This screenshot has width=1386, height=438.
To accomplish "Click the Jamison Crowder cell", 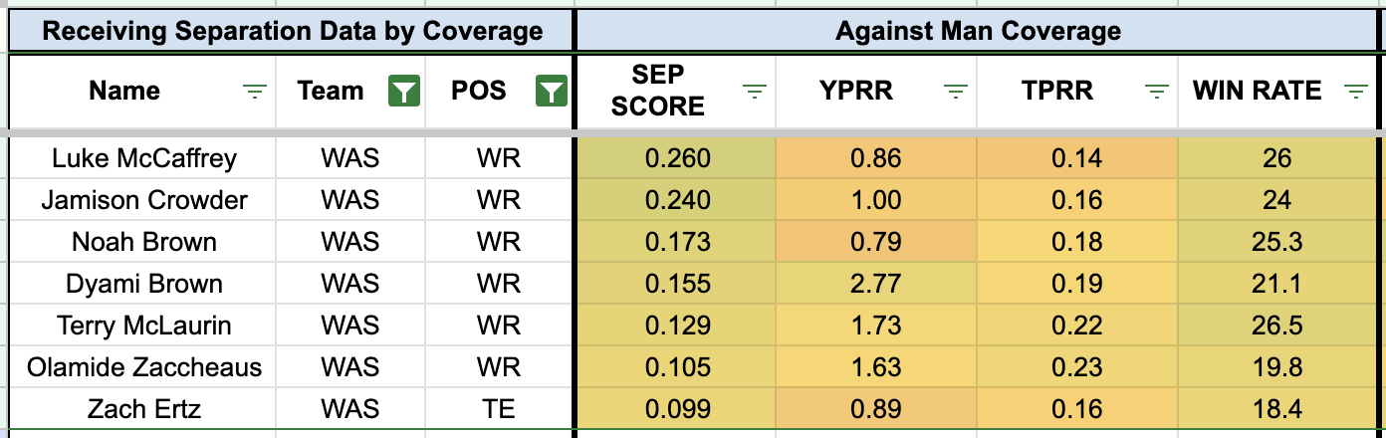I will (144, 200).
